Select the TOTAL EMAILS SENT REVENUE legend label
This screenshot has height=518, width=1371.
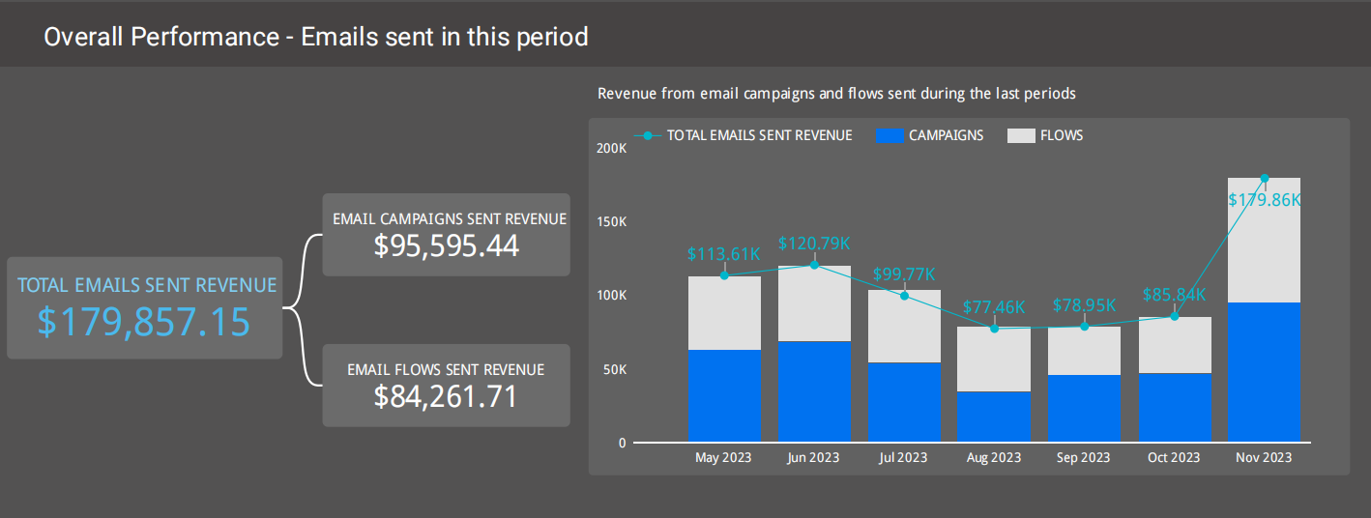pos(759,135)
